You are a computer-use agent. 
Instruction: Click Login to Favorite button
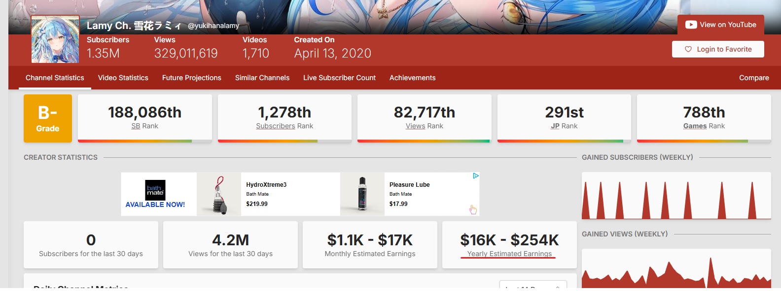click(718, 49)
